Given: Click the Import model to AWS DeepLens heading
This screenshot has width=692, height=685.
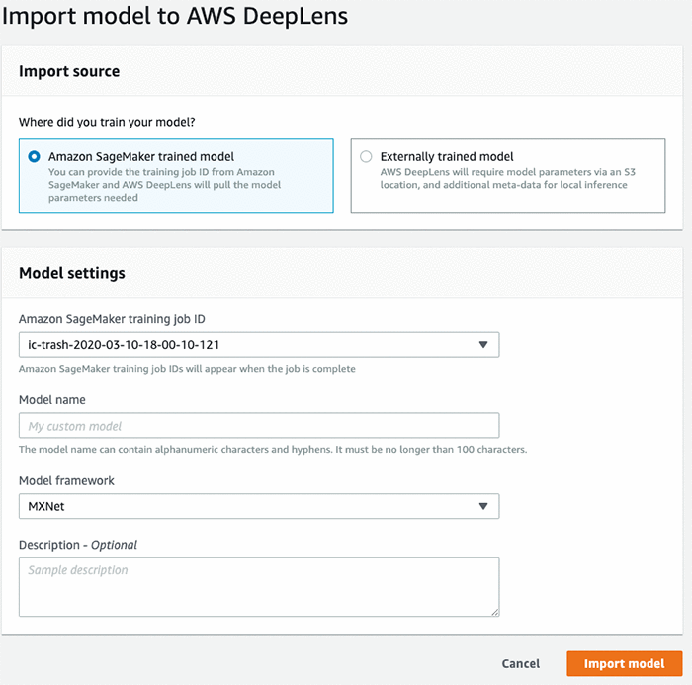Looking at the screenshot, I should pos(176,17).
